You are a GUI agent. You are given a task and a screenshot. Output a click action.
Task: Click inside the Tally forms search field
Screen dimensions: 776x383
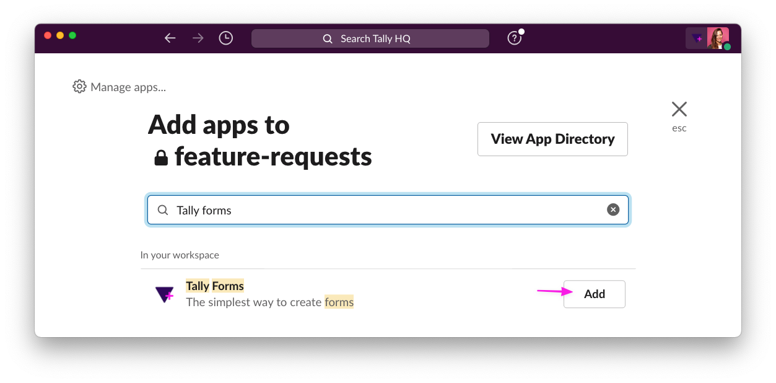pos(388,210)
